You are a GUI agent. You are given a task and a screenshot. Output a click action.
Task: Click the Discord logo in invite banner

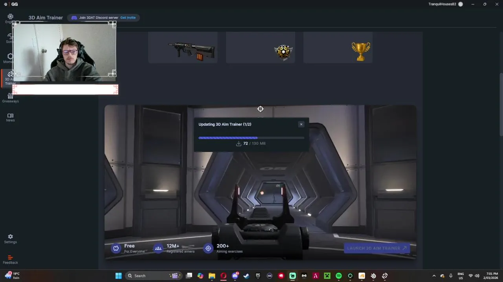74,18
